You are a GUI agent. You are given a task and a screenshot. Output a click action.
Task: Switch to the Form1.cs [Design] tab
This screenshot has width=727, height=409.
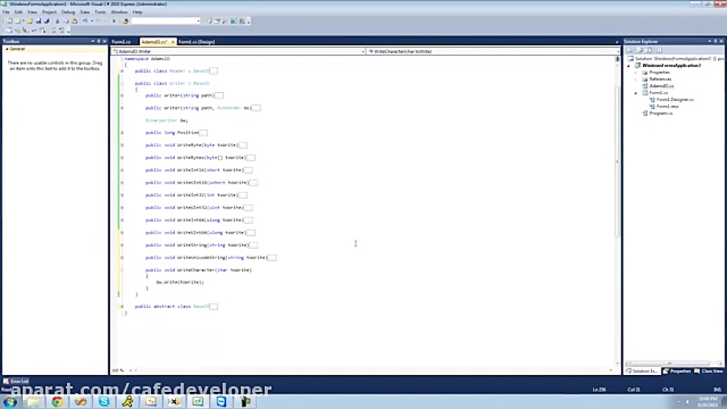tap(196, 42)
